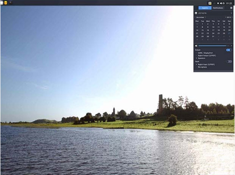This screenshot has height=175, width=235.
Task: Select December 10 in the calendar
Action: click(213, 27)
